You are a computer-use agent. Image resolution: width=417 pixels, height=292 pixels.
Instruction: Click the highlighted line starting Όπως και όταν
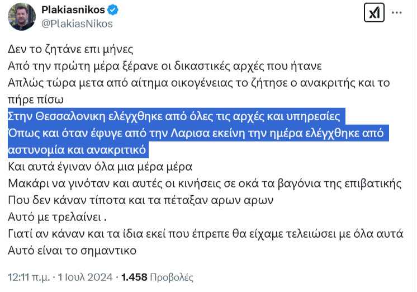click(x=196, y=133)
